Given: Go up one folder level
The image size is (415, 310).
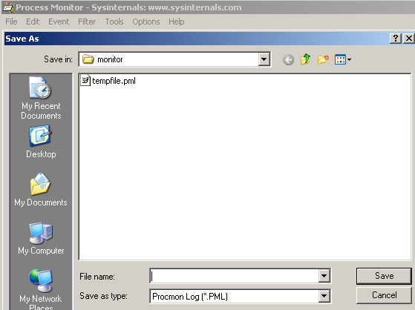Looking at the screenshot, I should (305, 59).
